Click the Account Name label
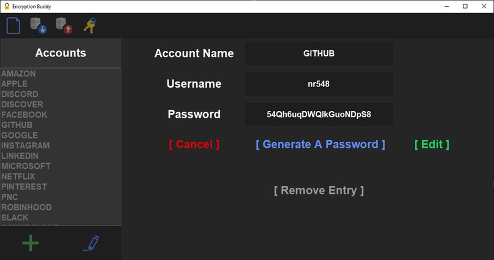Screen dimensions: 494x260 194,53
